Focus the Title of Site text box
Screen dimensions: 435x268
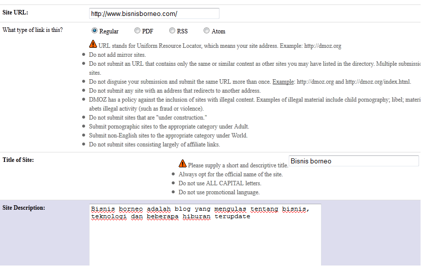pos(354,161)
